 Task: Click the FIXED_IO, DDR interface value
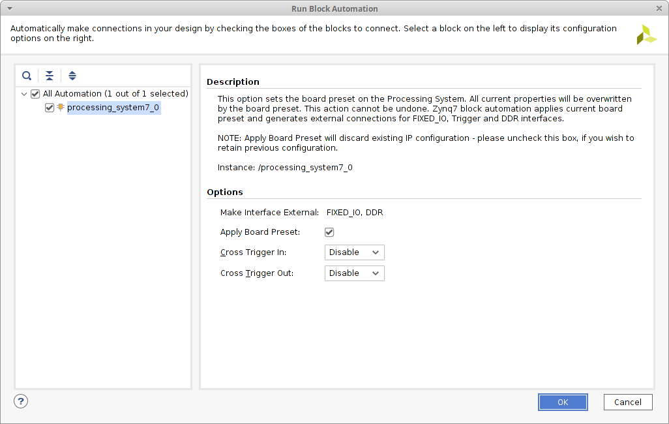click(354, 213)
